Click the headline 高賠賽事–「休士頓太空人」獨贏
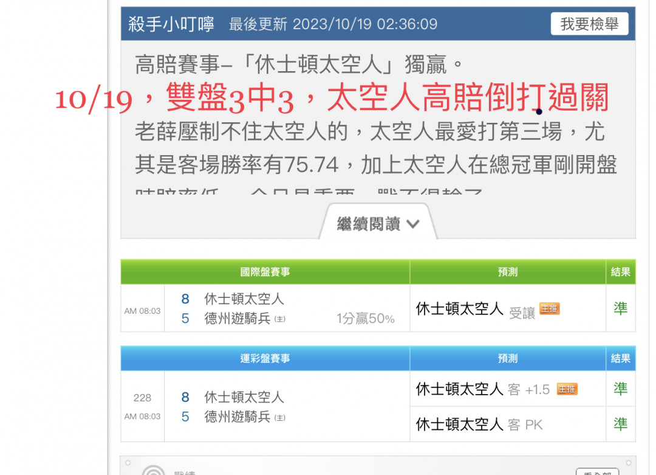Viewport: 656px width, 475px height. (x=298, y=65)
